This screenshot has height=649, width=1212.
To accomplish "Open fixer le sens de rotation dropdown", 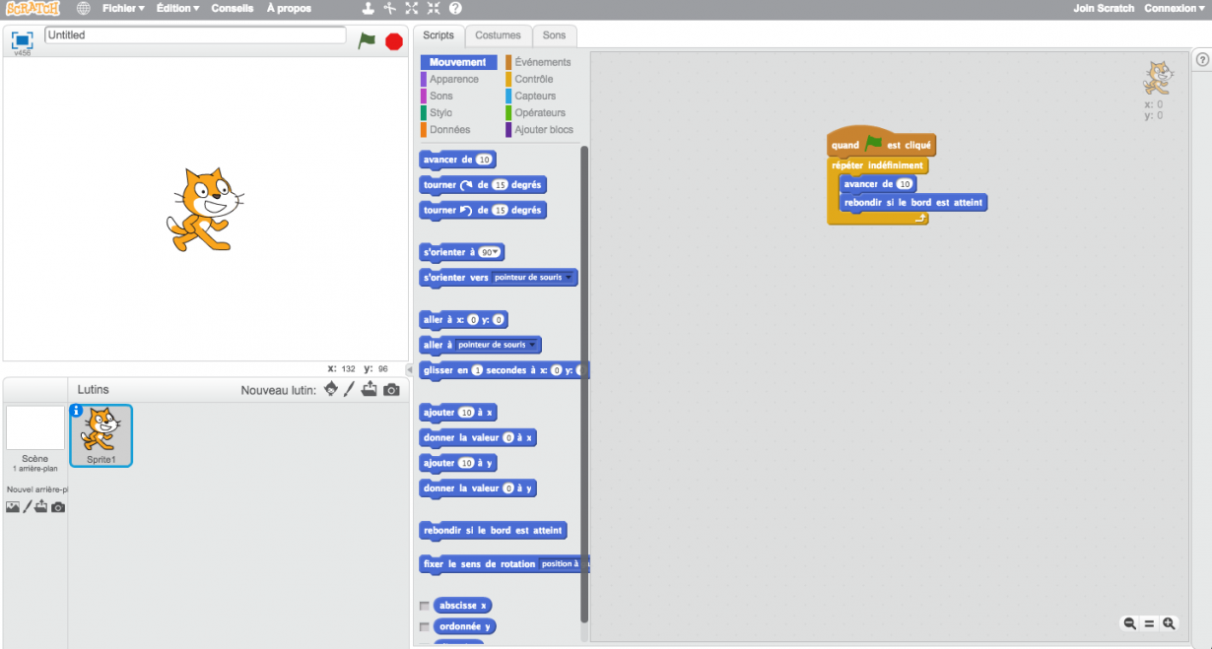I will coord(565,564).
